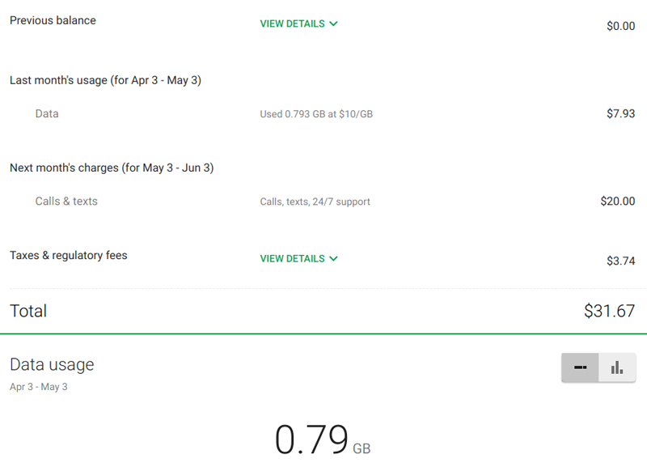Viewport: 647px width, 467px height.
Task: Click the Total label
Action: [x=28, y=311]
